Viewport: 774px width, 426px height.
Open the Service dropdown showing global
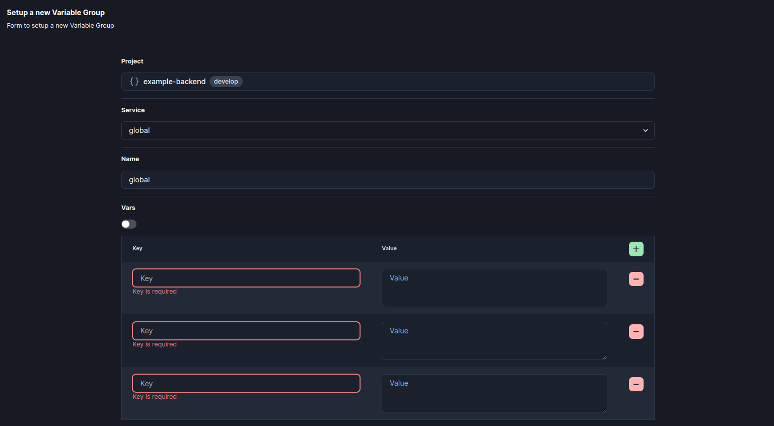click(388, 130)
